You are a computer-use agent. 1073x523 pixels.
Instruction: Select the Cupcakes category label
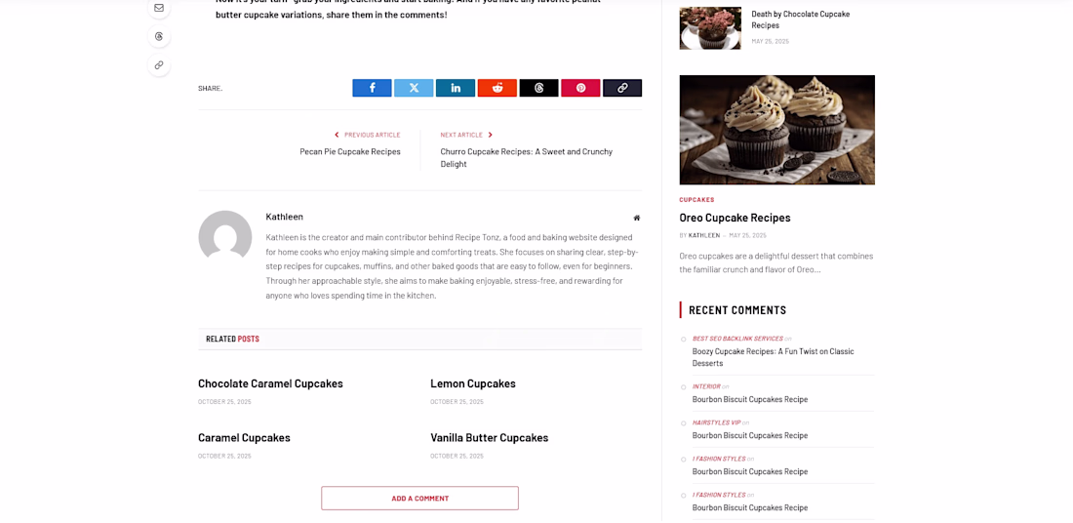(696, 200)
